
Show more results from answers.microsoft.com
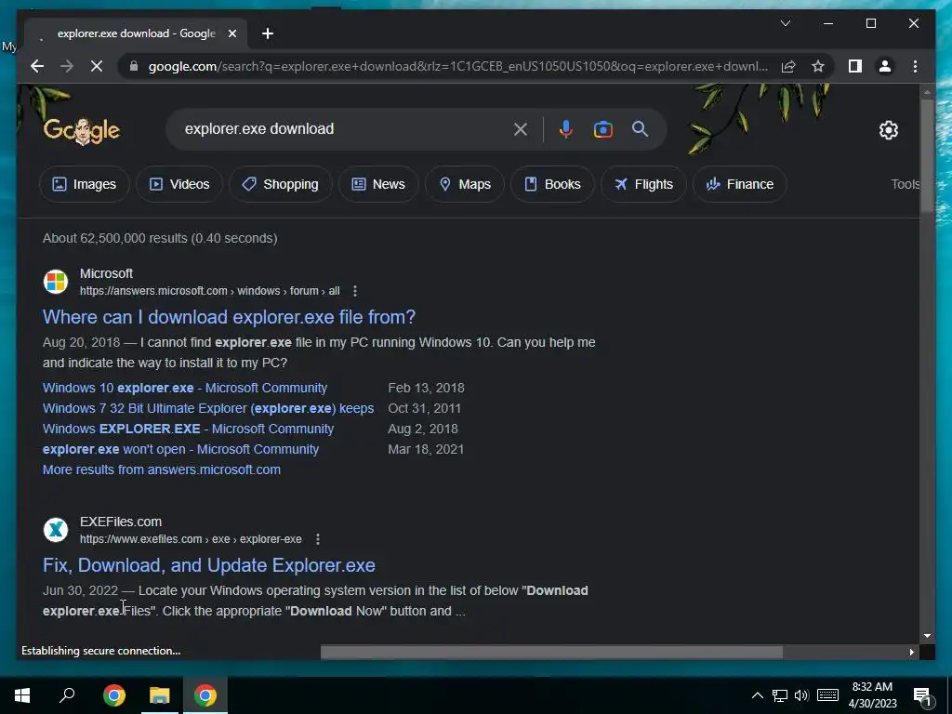tap(162, 469)
